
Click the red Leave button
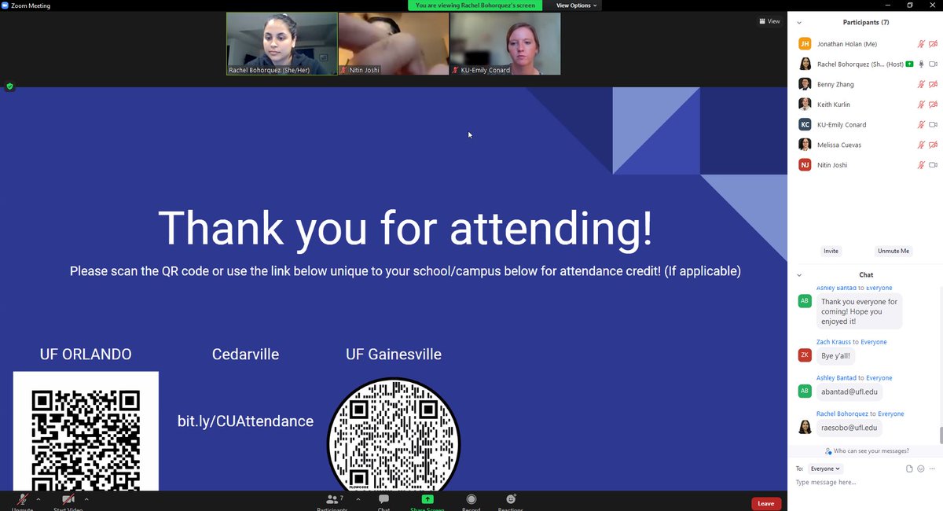pyautogui.click(x=766, y=503)
